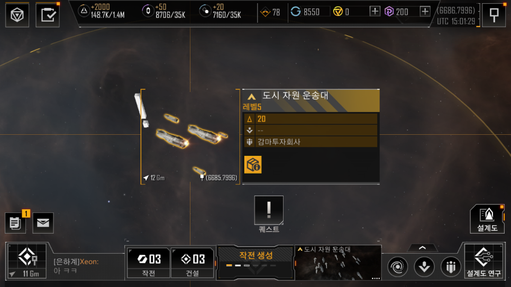Expand the upward chevron panel

point(422,248)
